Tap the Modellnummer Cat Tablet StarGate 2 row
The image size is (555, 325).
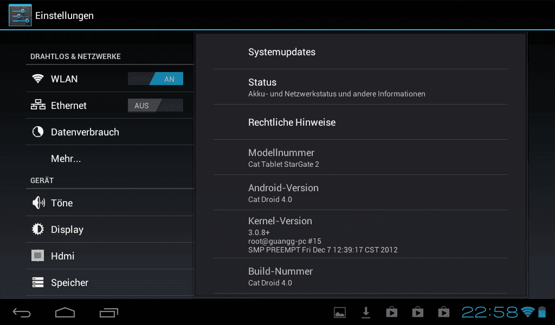pyautogui.click(x=360, y=158)
